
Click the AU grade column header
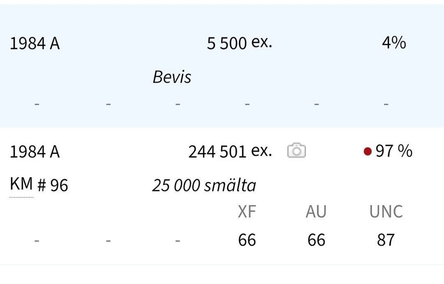tap(316, 212)
